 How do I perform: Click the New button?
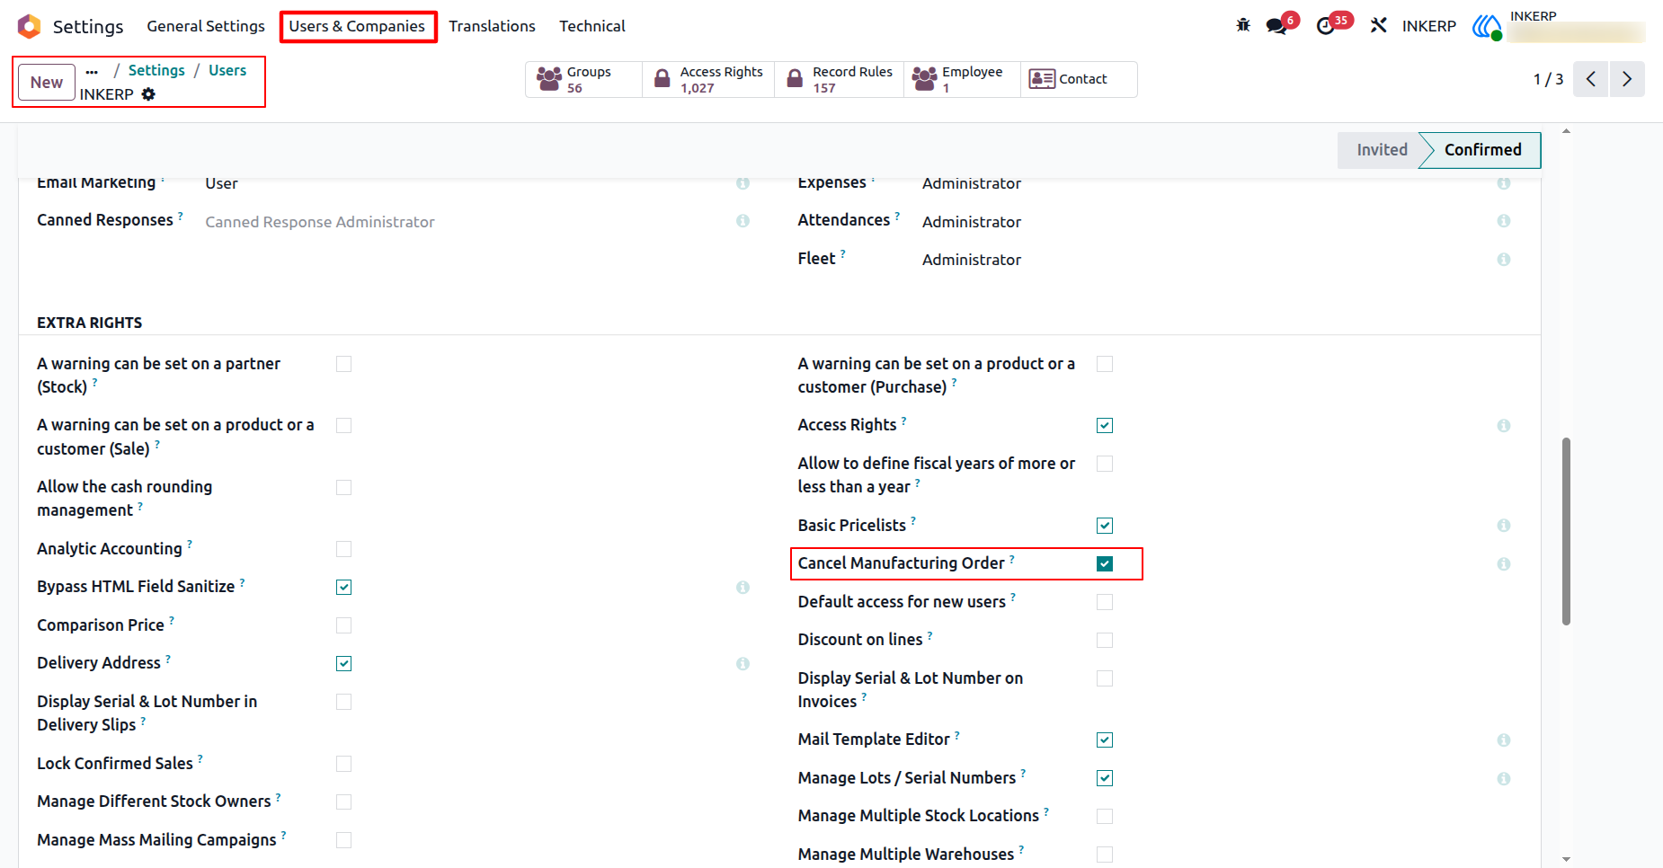[x=47, y=83]
